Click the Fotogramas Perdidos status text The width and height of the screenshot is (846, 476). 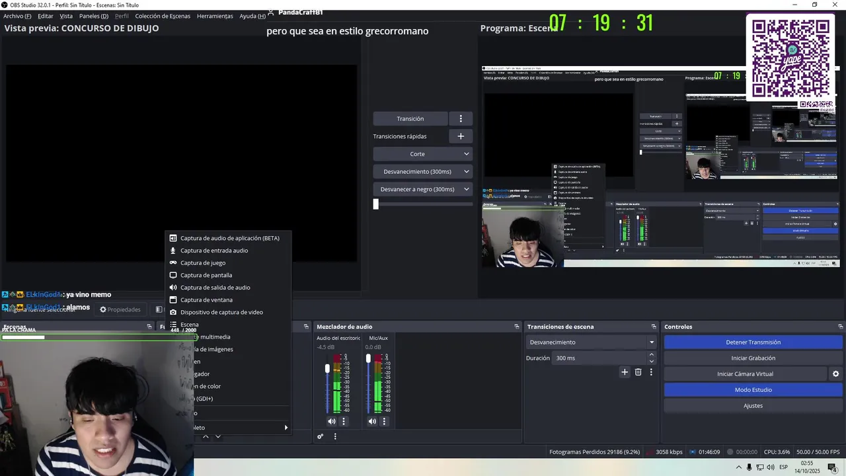pyautogui.click(x=595, y=452)
